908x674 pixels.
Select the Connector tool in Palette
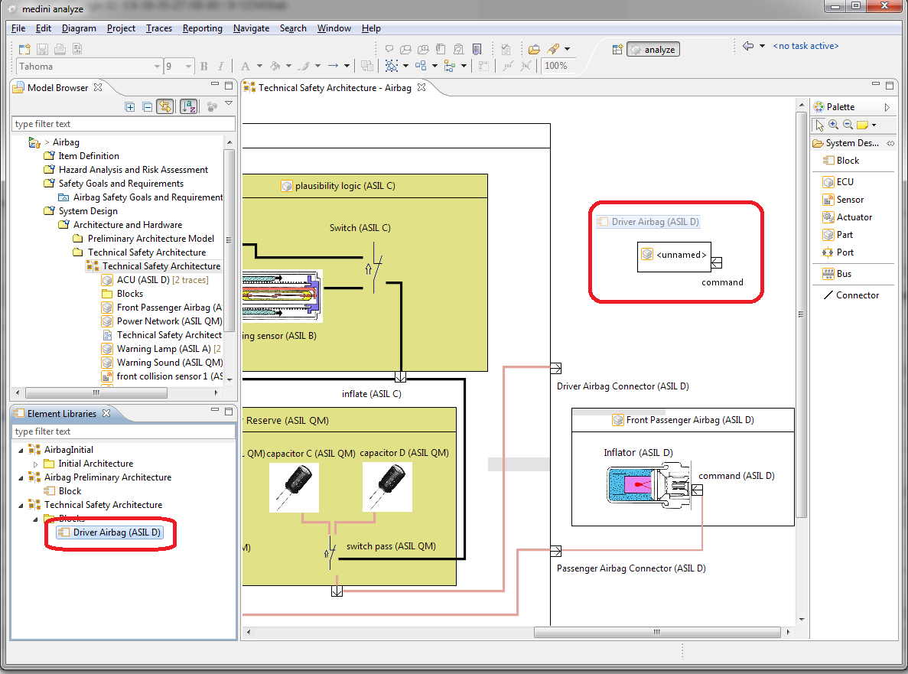click(x=857, y=295)
